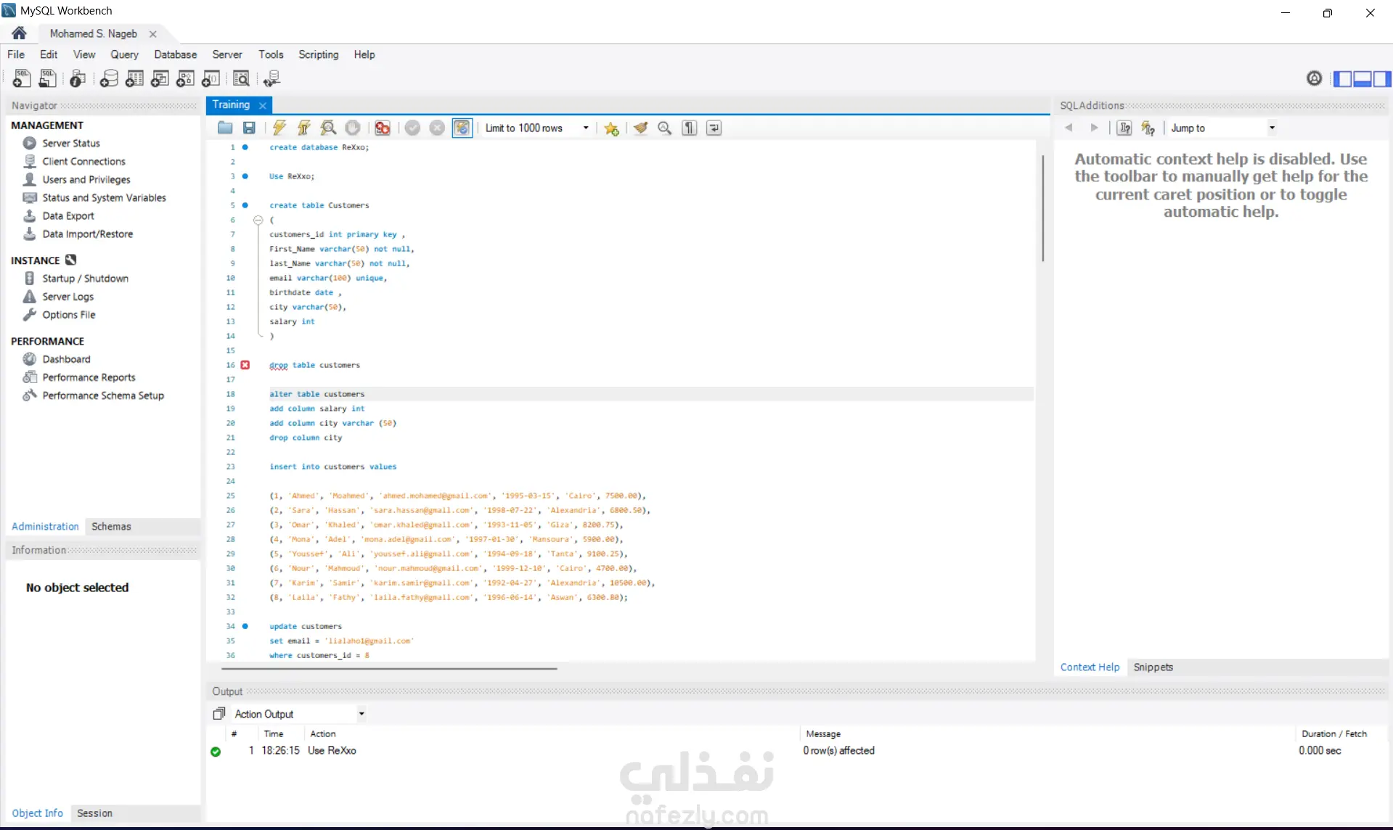Open Search table data tool
The width and height of the screenshot is (1393, 830).
pos(241,78)
